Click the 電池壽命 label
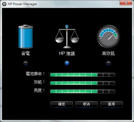Viewport: 134px width, 122px height. [35, 74]
